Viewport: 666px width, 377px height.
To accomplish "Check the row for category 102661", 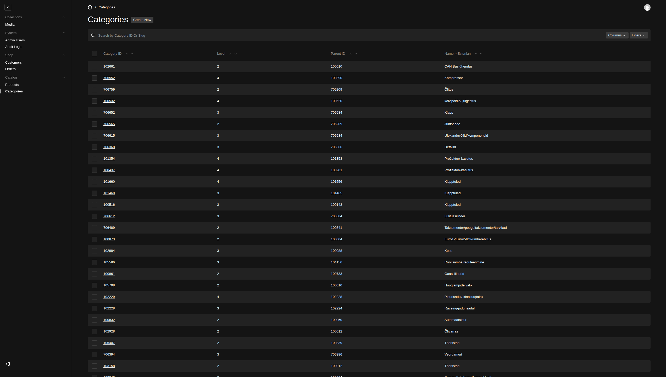I will click(x=95, y=66).
